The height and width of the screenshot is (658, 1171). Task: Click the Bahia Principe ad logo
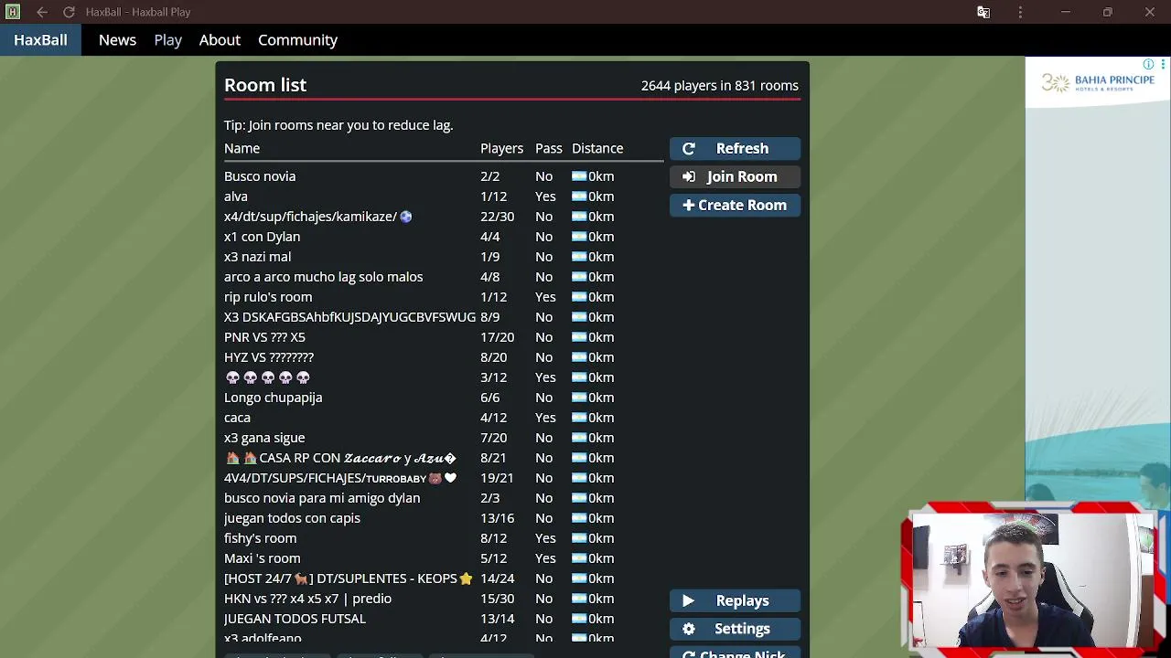[1098, 83]
